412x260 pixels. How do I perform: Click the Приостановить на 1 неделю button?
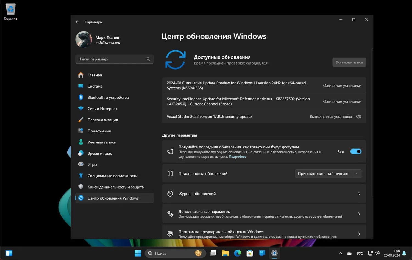pyautogui.click(x=323, y=174)
